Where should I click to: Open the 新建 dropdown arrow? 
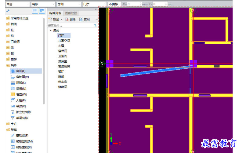click(x=61, y=20)
